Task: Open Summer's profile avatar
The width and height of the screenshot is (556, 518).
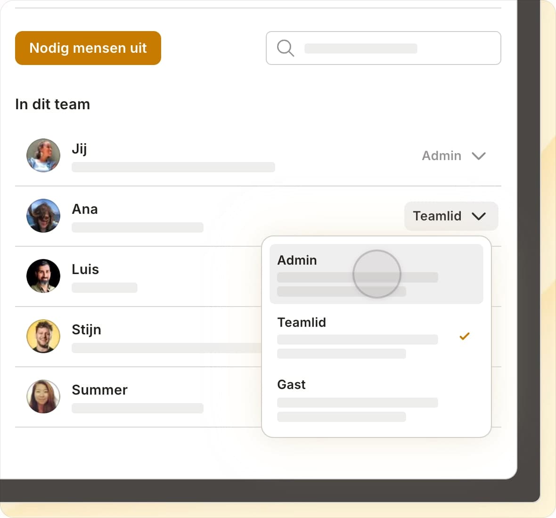Action: (x=43, y=396)
